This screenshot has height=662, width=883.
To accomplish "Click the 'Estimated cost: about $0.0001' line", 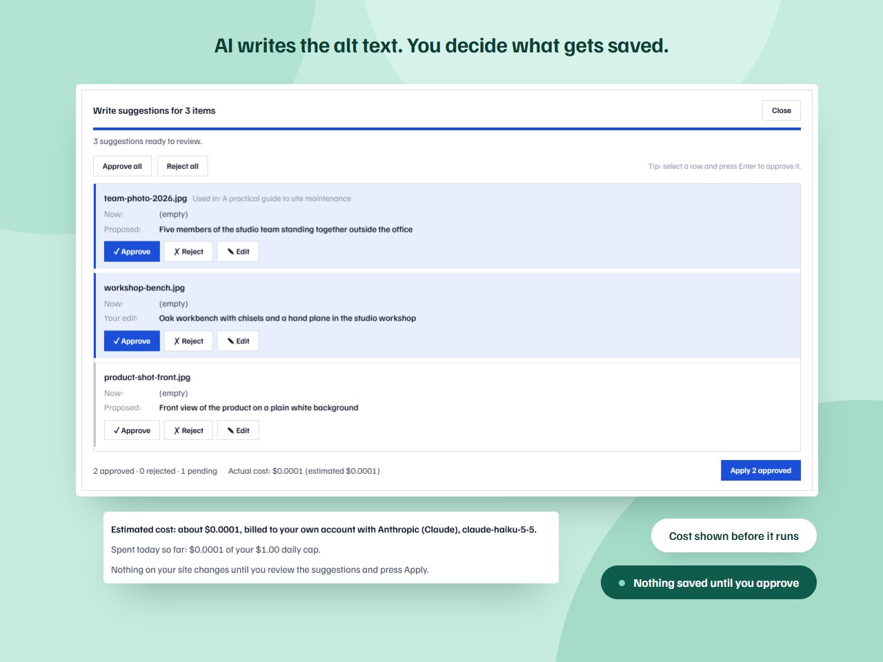I will coord(324,530).
